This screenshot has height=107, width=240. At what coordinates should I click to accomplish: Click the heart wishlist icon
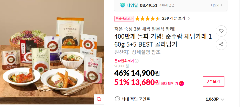click(221, 31)
